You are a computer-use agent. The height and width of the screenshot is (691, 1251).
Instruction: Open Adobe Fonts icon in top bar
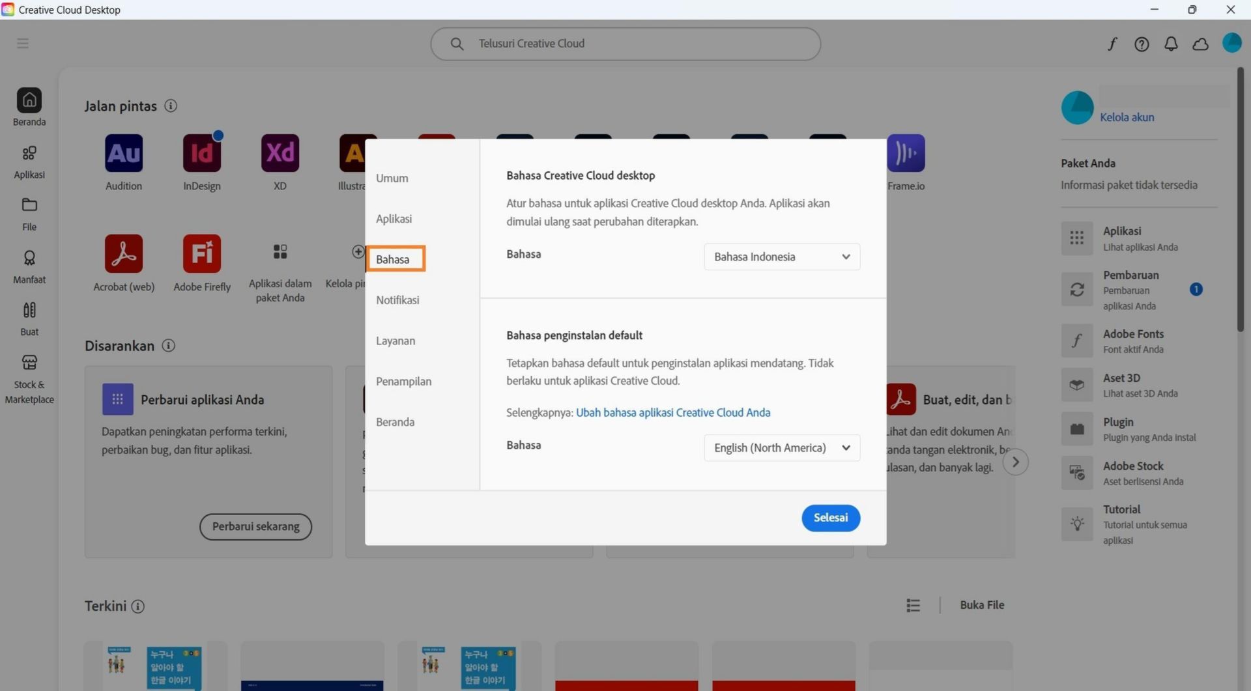pyautogui.click(x=1112, y=44)
